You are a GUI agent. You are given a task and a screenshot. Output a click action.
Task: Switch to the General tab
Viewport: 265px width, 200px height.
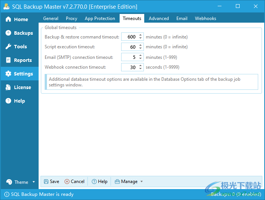pos(51,18)
